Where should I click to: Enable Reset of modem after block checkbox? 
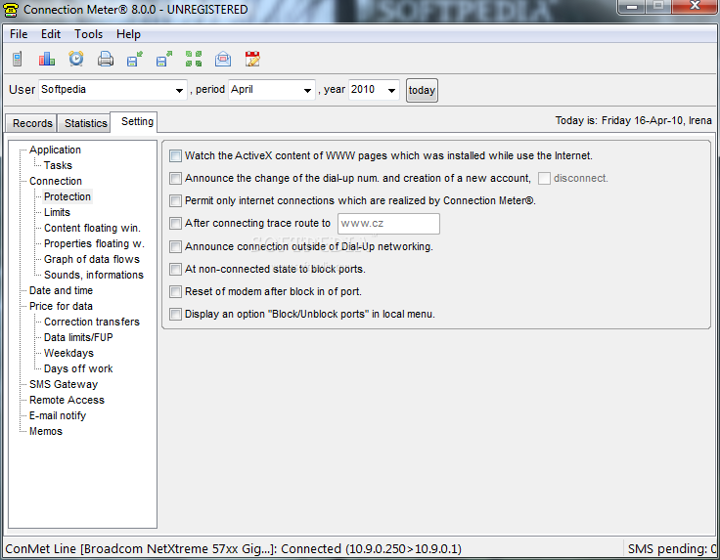pyautogui.click(x=175, y=291)
